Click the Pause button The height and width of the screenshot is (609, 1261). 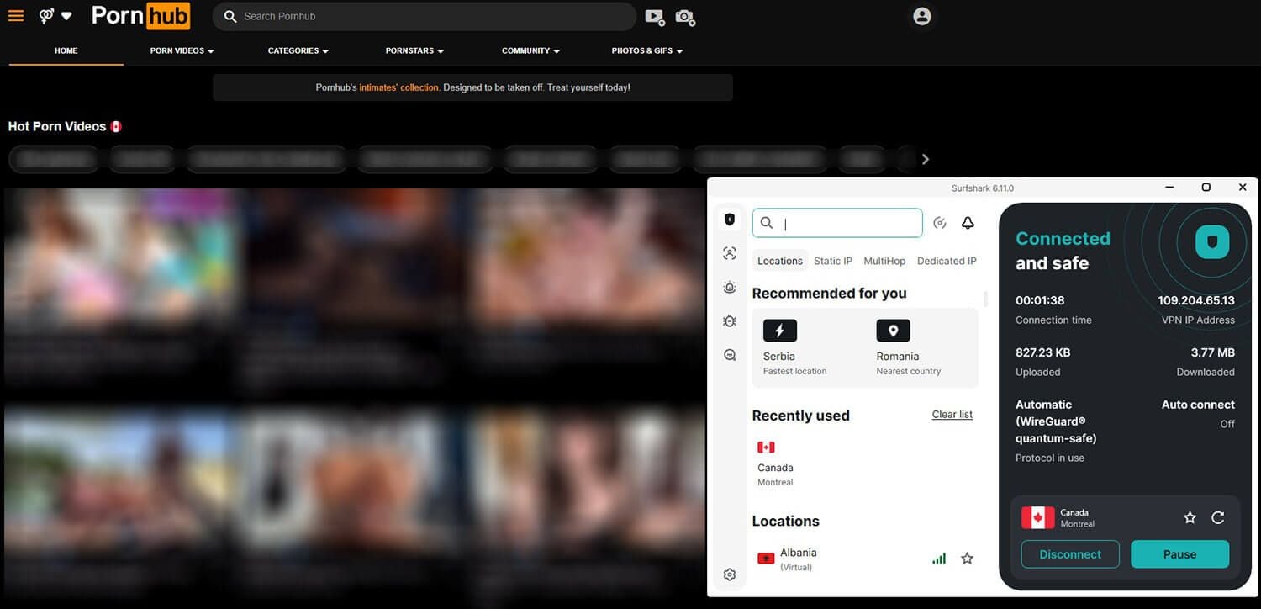(x=1179, y=554)
